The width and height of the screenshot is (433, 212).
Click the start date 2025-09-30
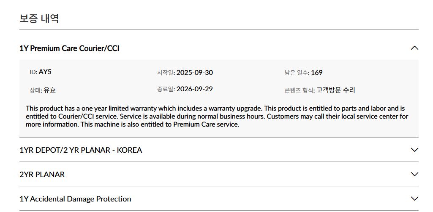click(194, 73)
